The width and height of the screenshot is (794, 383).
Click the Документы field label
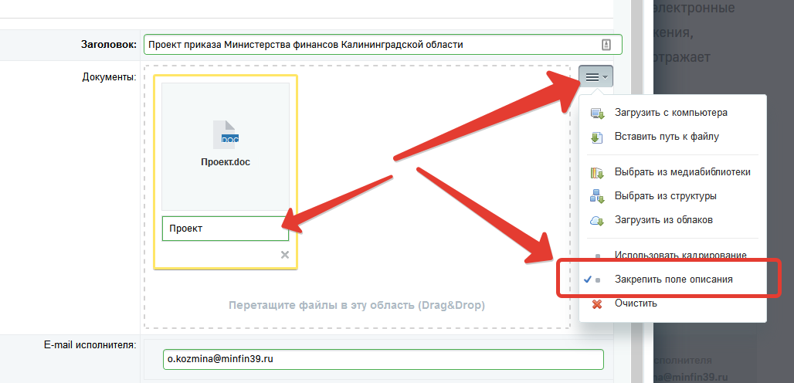pyautogui.click(x=109, y=76)
